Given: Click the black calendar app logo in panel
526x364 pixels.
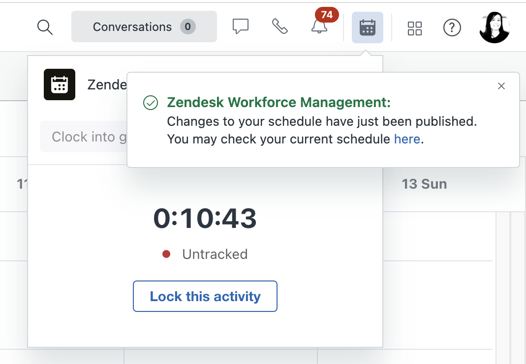Looking at the screenshot, I should tap(60, 84).
